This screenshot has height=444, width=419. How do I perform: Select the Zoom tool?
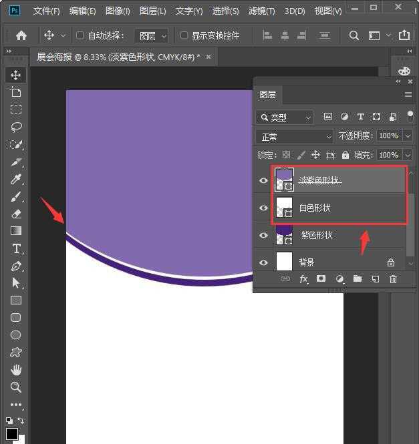(x=16, y=387)
